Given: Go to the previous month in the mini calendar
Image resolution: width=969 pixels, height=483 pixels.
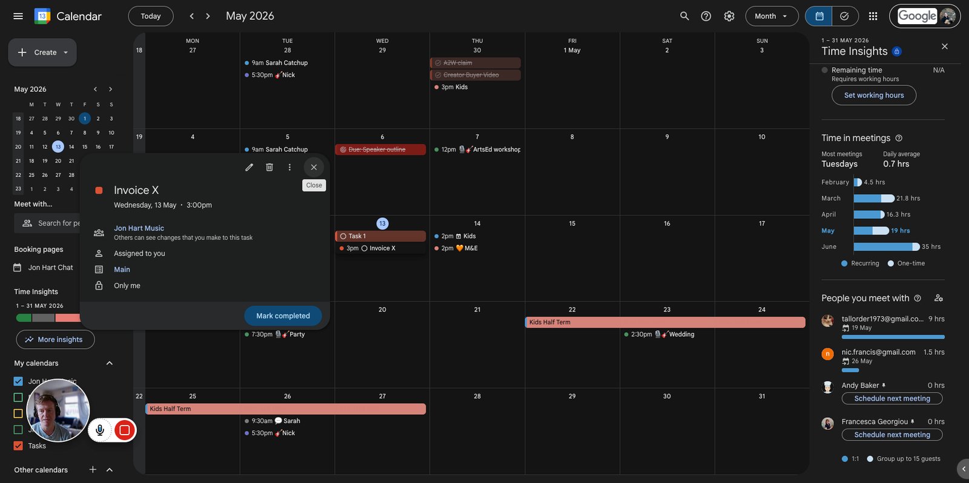Looking at the screenshot, I should pos(95,89).
